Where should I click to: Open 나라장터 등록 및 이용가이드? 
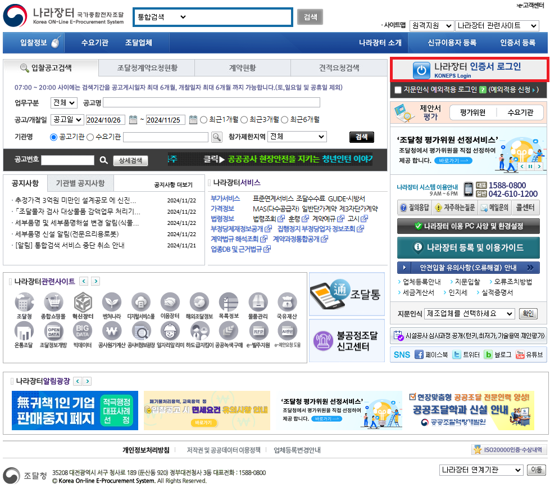[469, 247]
